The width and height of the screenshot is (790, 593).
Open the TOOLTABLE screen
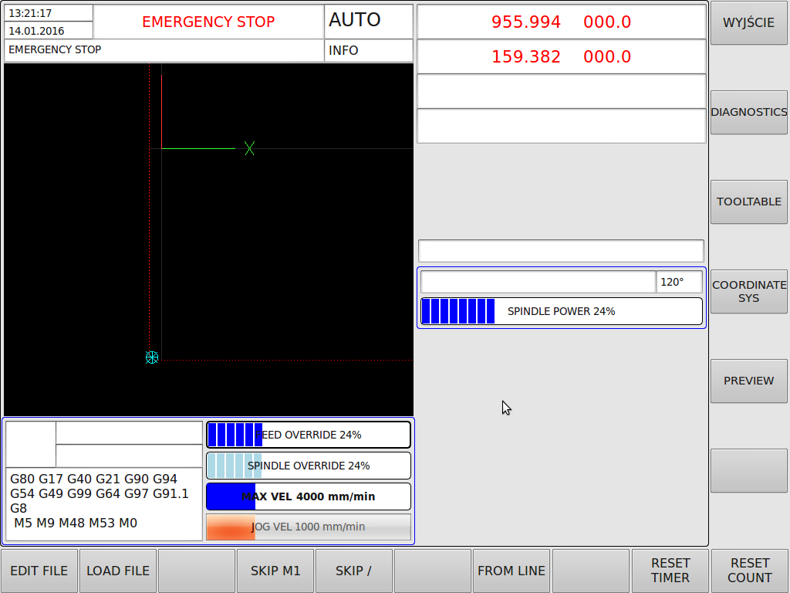coord(748,202)
